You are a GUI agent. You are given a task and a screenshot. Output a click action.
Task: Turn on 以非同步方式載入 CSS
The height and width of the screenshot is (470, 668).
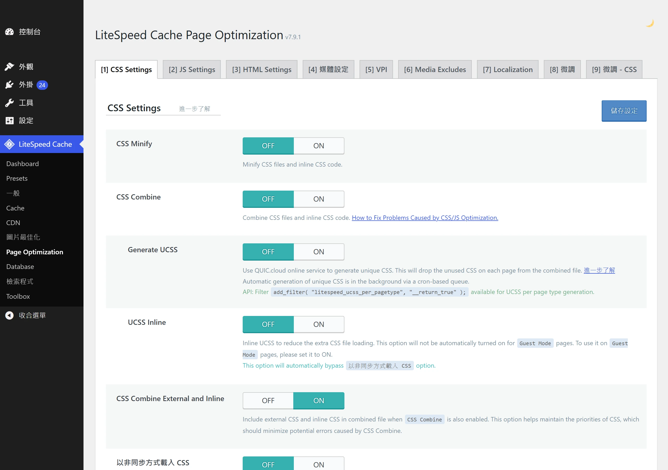click(x=319, y=463)
